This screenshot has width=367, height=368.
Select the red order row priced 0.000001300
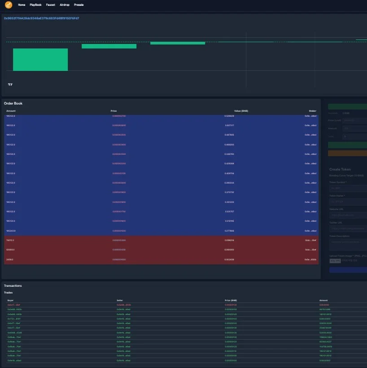(x=161, y=241)
